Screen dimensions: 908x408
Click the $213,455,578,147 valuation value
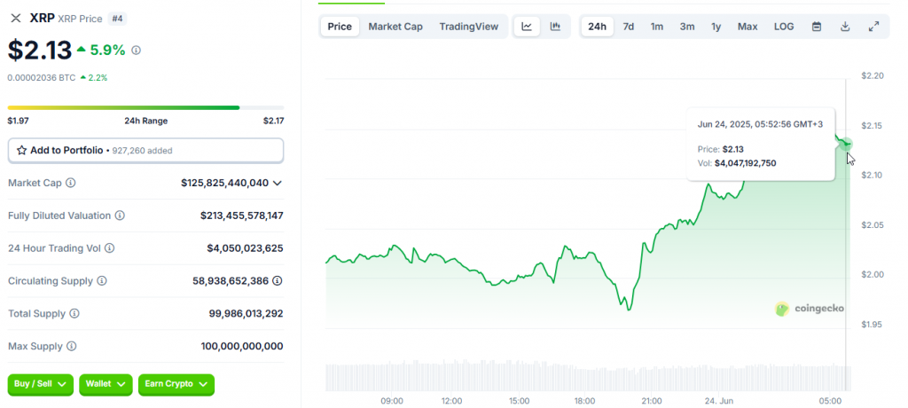click(242, 216)
